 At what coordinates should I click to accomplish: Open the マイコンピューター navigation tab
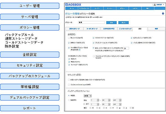click(84, 8)
